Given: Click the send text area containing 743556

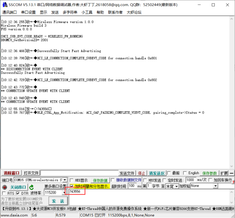Looking at the screenshot, I should [x=149, y=197].
